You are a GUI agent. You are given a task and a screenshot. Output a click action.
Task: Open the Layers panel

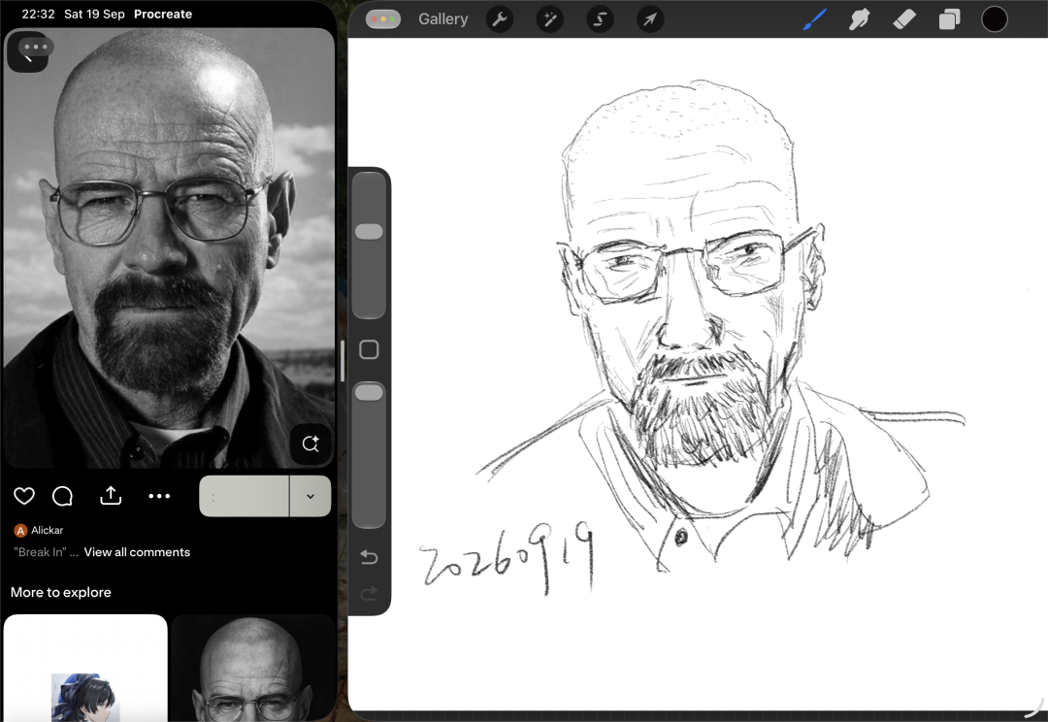point(949,19)
